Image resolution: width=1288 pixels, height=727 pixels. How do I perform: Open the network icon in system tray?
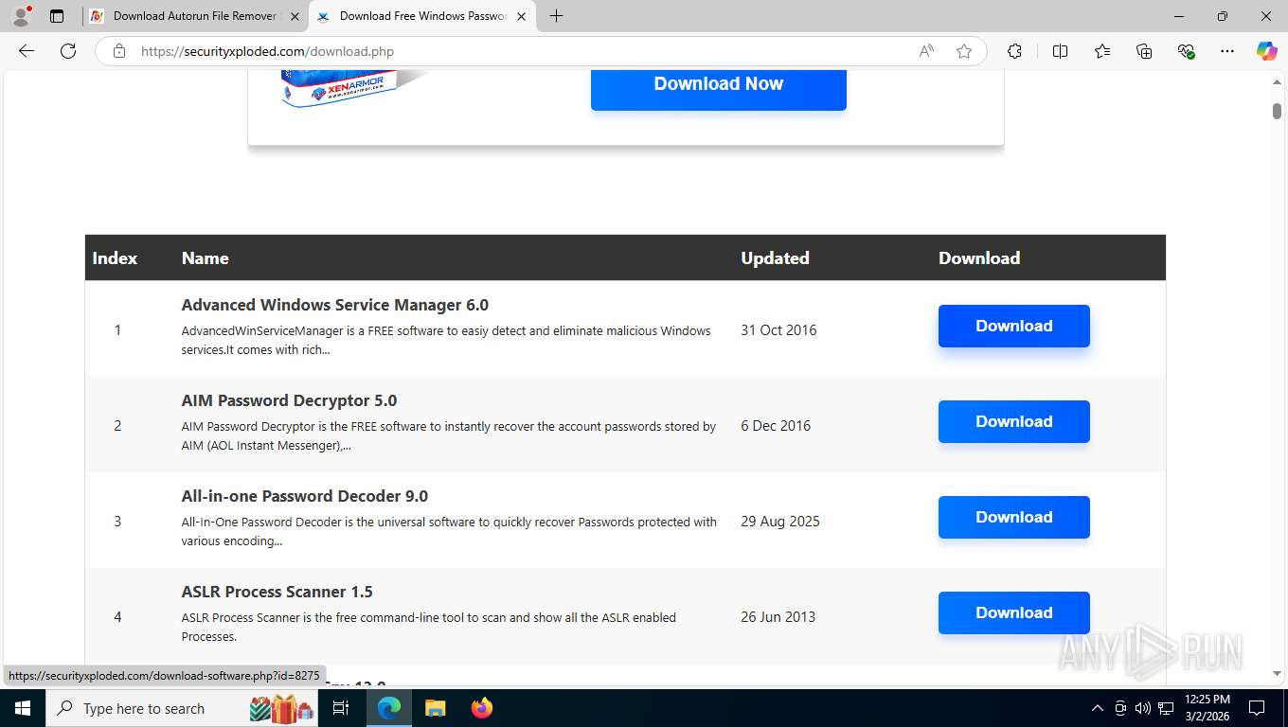pyautogui.click(x=1166, y=708)
